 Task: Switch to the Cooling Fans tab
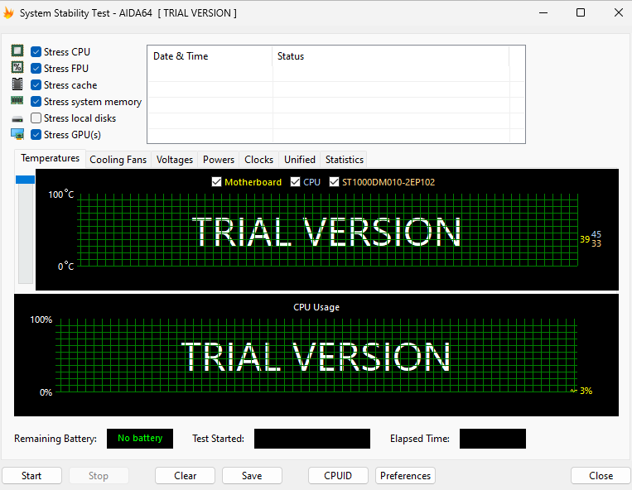[118, 160]
